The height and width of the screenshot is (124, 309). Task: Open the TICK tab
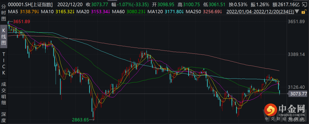point(3,64)
